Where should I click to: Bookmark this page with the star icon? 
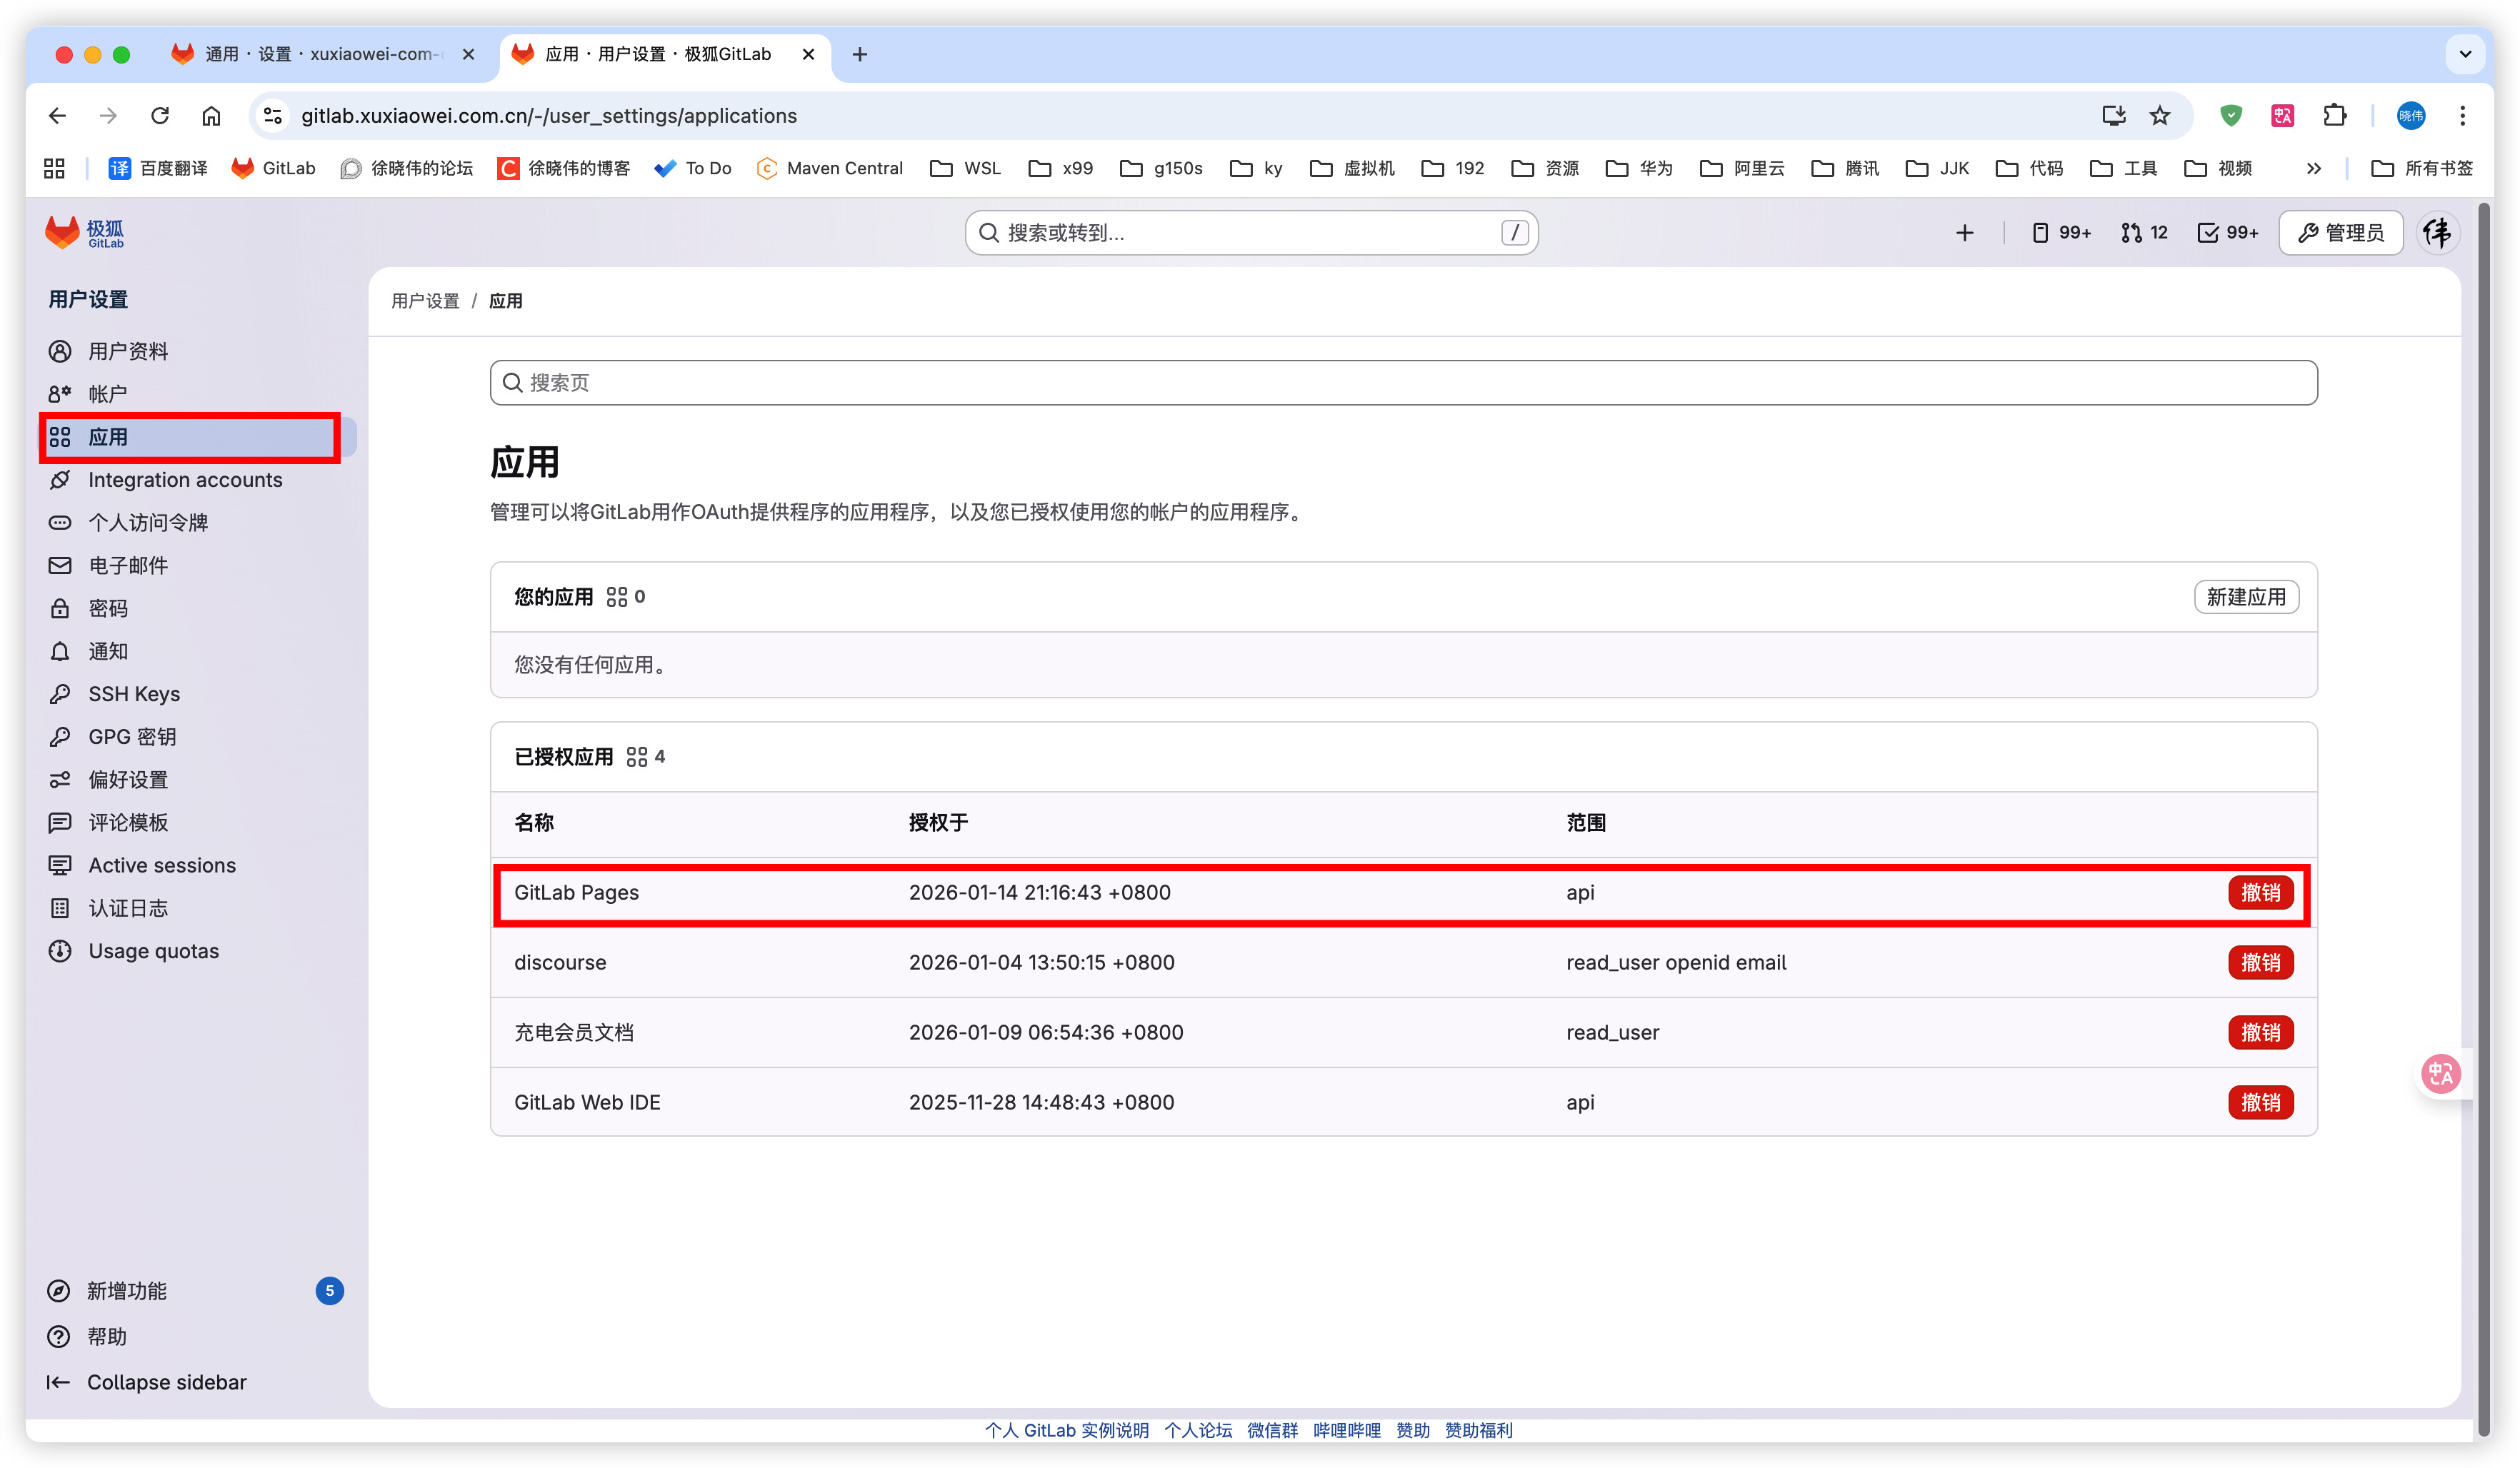2160,116
